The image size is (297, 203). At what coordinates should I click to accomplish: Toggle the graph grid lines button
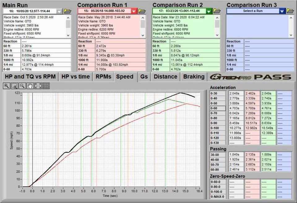tap(46, 86)
